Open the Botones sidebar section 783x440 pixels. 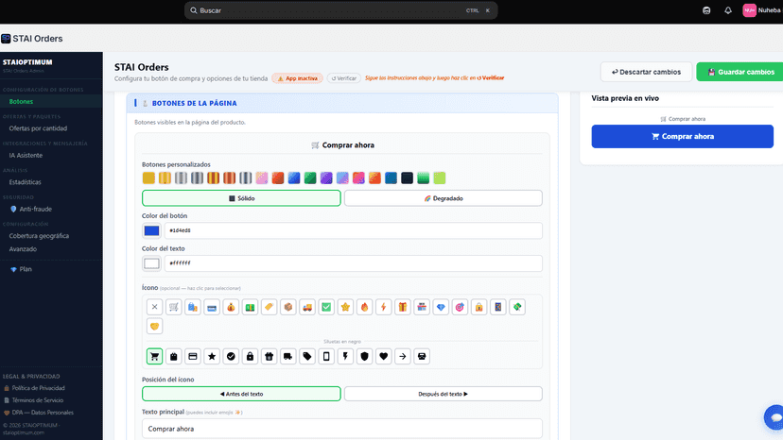(x=51, y=101)
